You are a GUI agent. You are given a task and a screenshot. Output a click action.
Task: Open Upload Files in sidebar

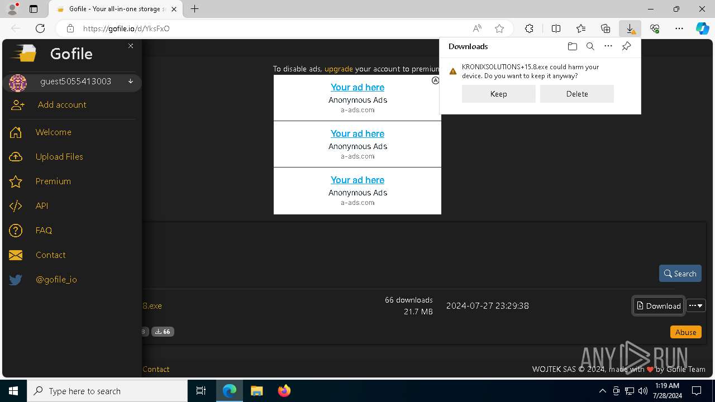59,157
